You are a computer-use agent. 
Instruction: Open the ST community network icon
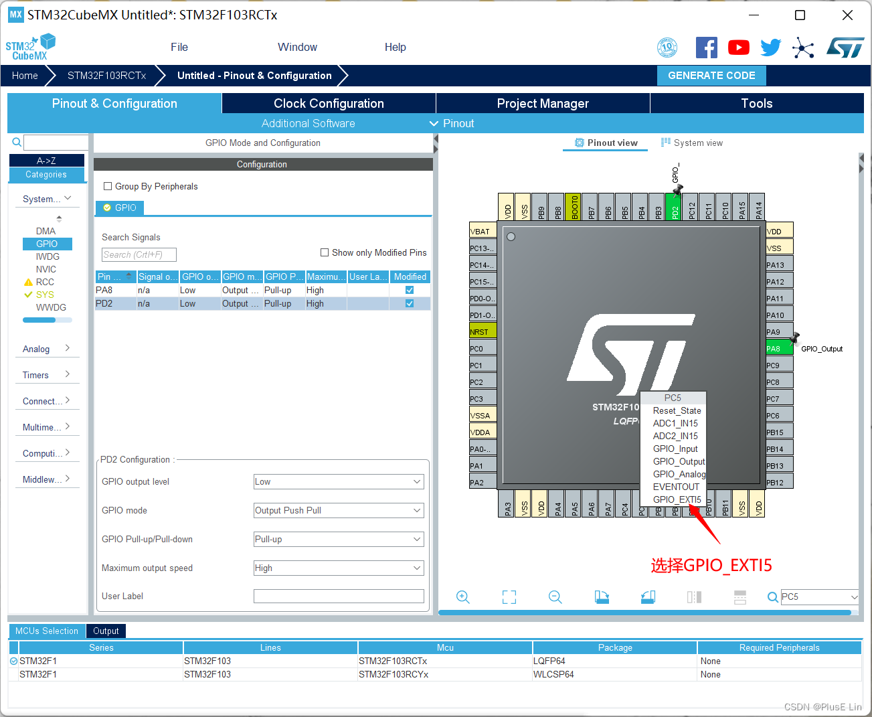(803, 48)
